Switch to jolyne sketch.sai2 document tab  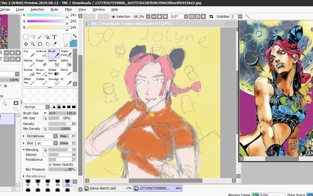[108, 188]
